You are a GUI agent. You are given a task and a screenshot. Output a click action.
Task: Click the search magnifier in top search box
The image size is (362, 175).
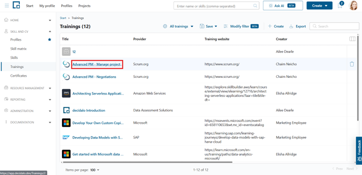pos(255,6)
